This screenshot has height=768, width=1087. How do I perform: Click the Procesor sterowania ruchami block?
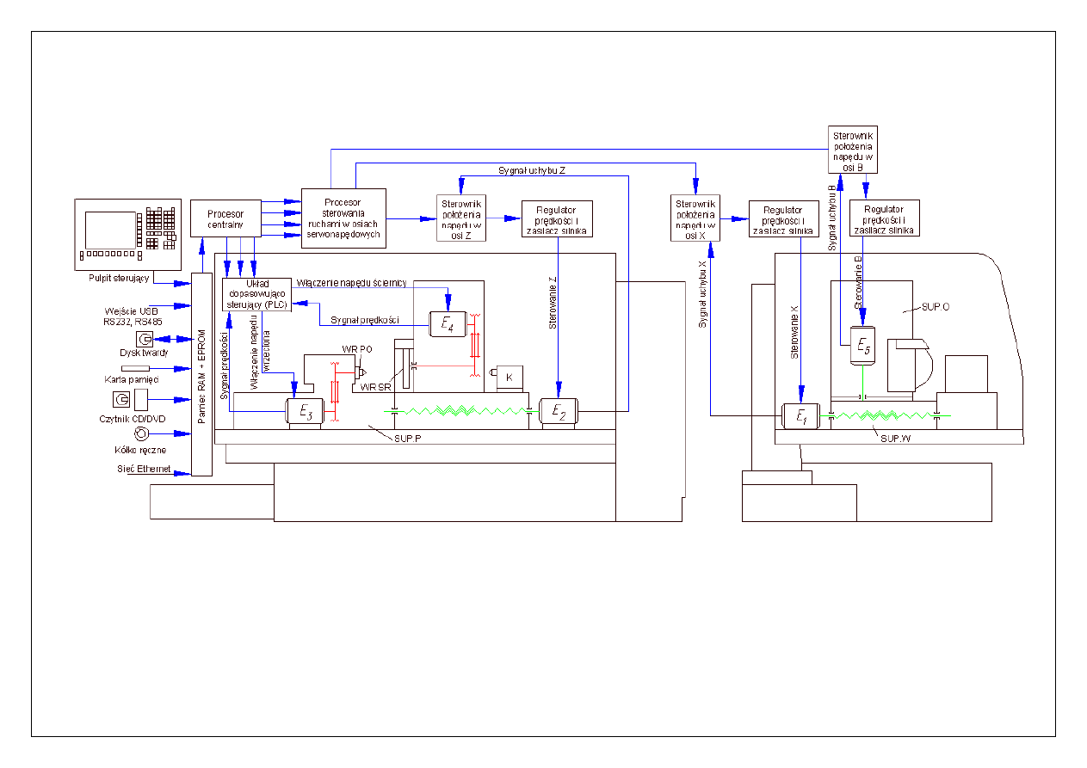click(343, 218)
